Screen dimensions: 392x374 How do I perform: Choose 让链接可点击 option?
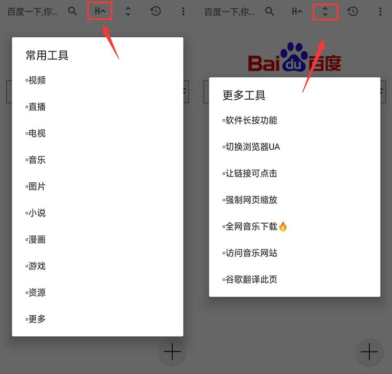[250, 173]
